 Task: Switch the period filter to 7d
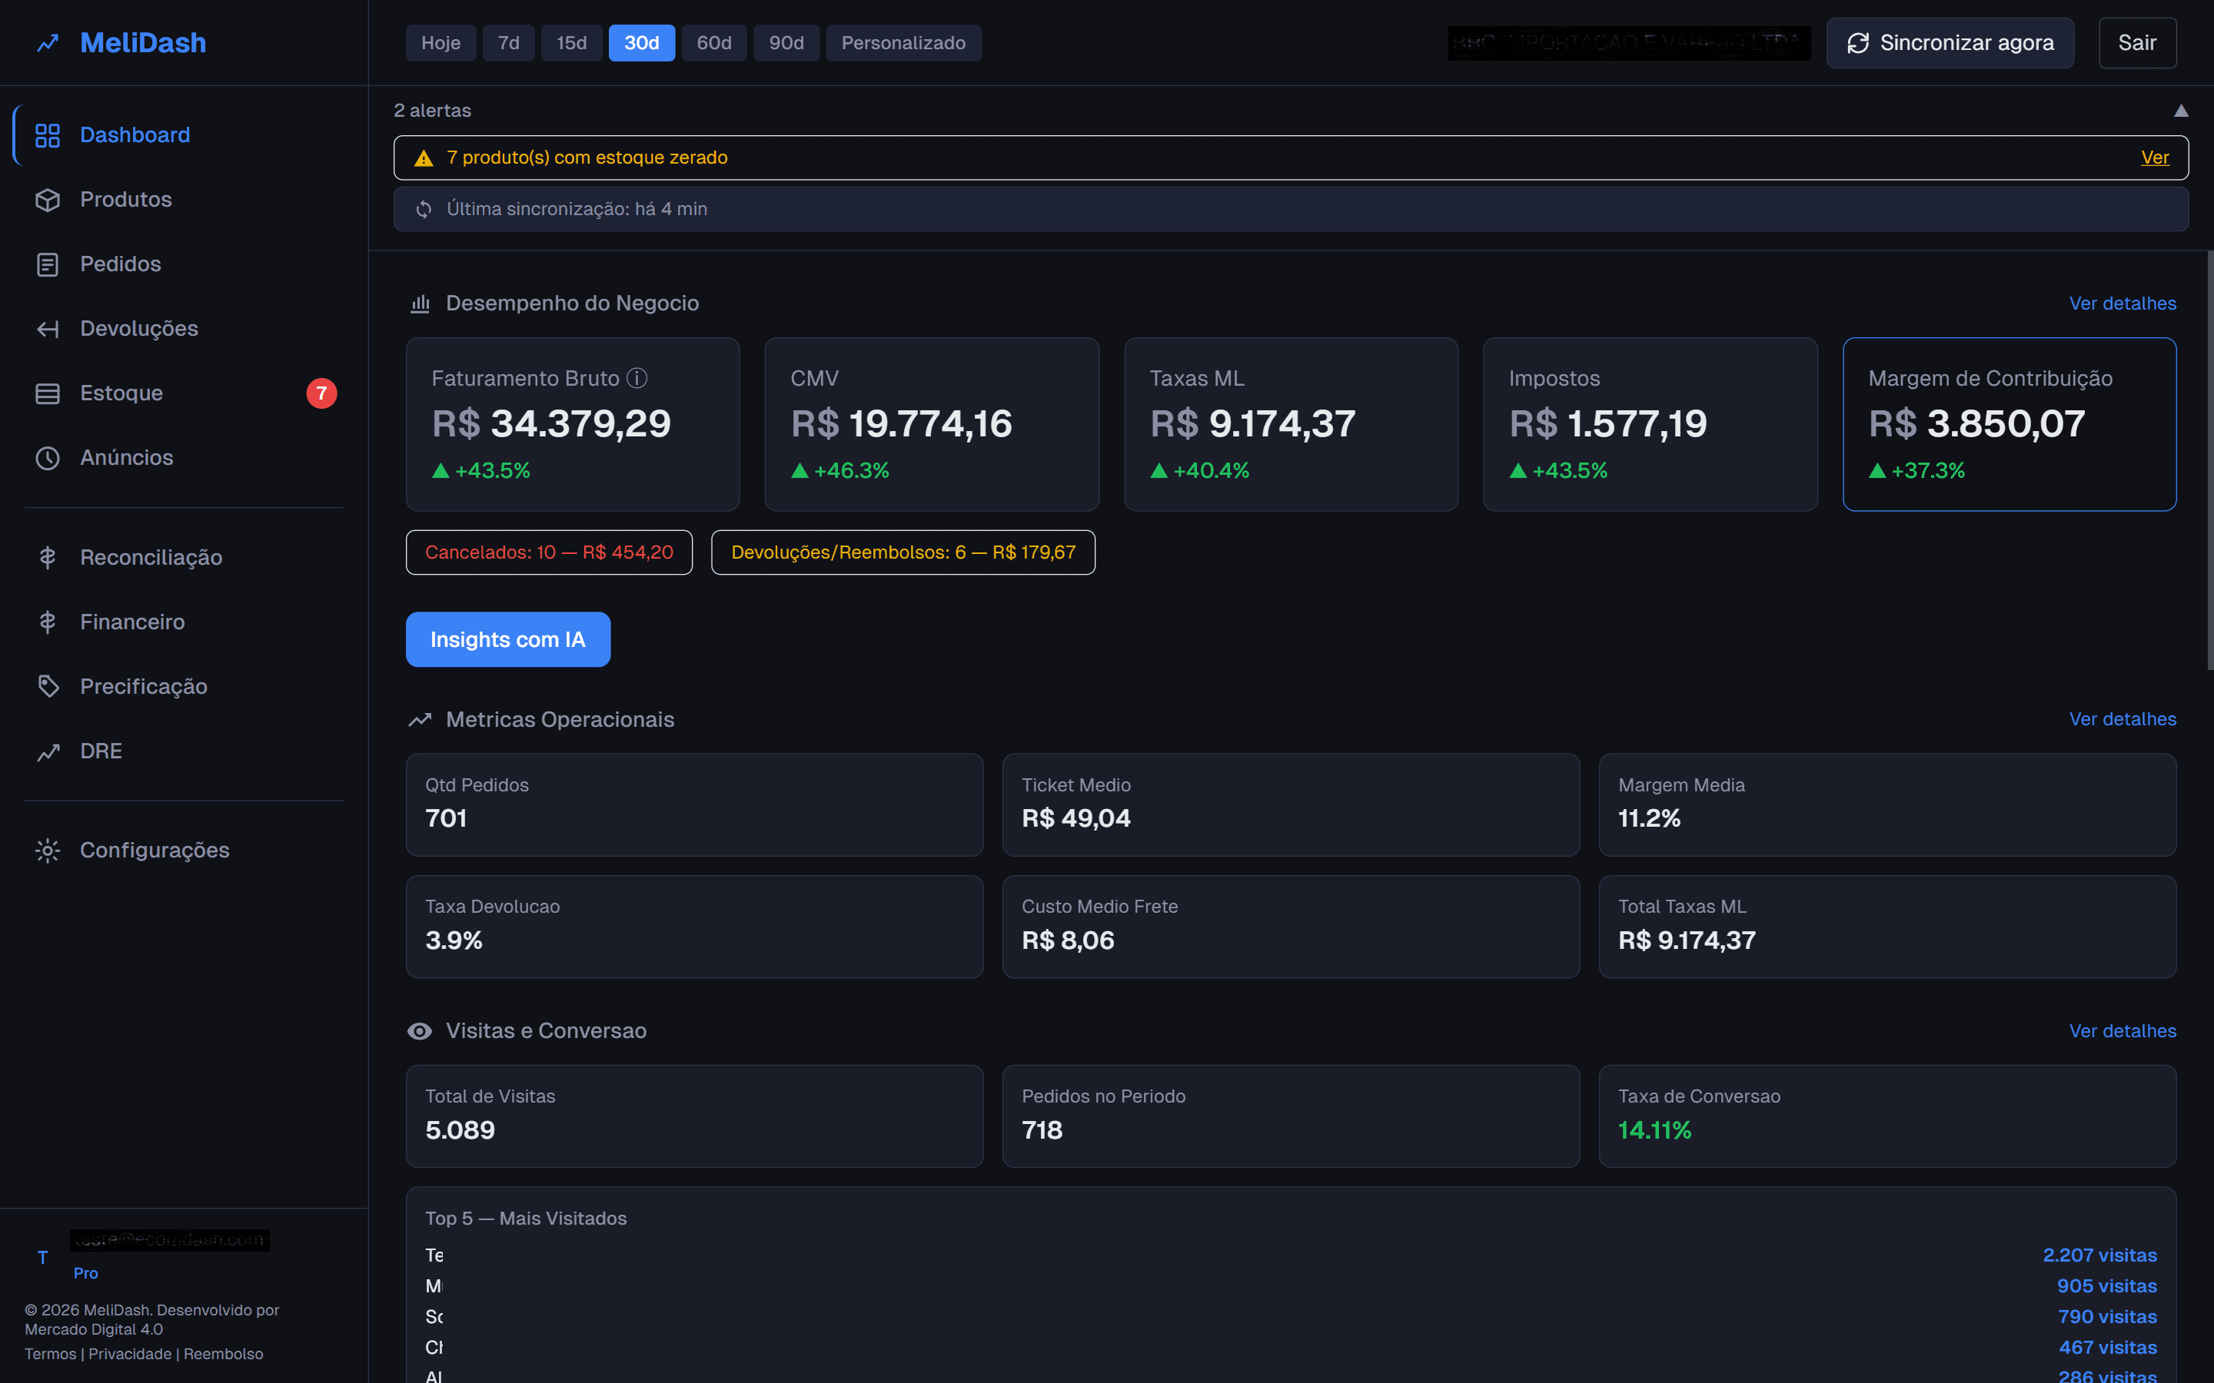pos(509,42)
